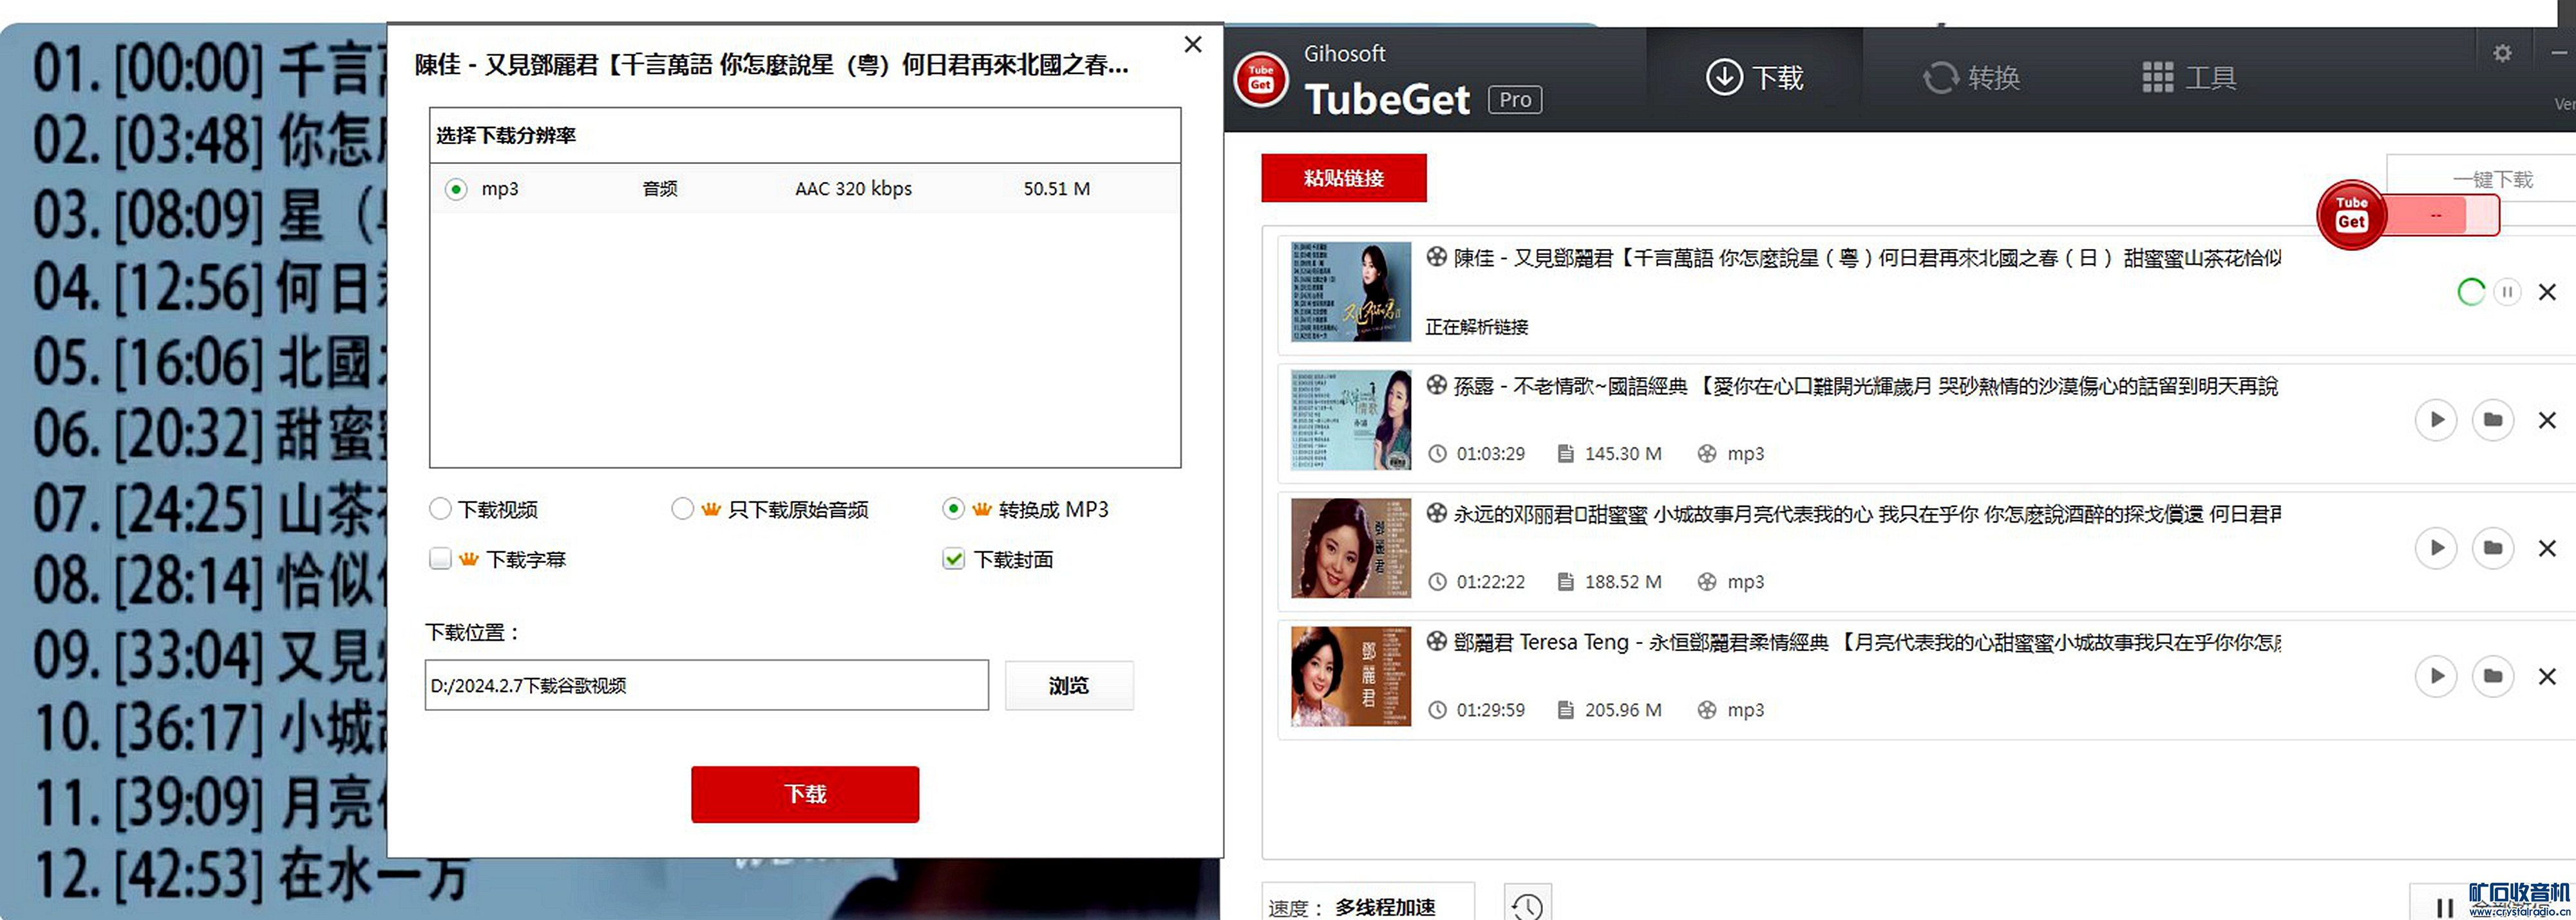Viewport: 2576px width, 920px height.
Task: Click the 永远的邓丽君 thumbnail
Action: coord(1351,547)
